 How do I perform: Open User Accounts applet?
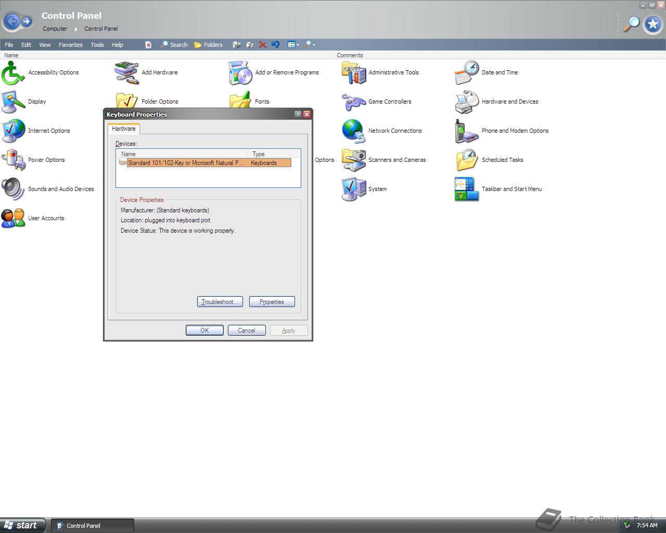(33, 219)
